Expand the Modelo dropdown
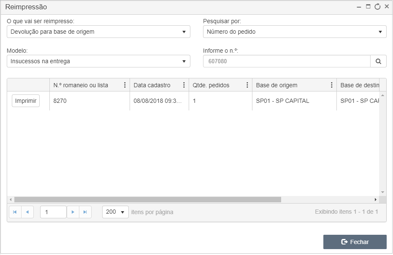The image size is (393, 255). pyautogui.click(x=98, y=61)
